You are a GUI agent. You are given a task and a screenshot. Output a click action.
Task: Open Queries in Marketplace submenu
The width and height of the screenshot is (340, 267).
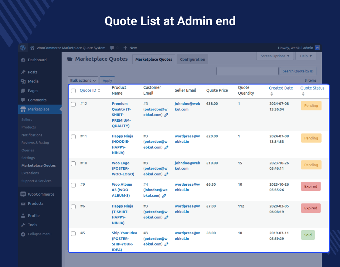tap(28, 150)
